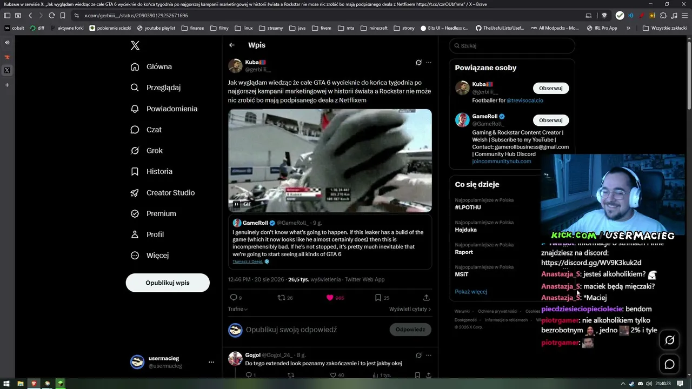Open Profil page

click(147, 234)
